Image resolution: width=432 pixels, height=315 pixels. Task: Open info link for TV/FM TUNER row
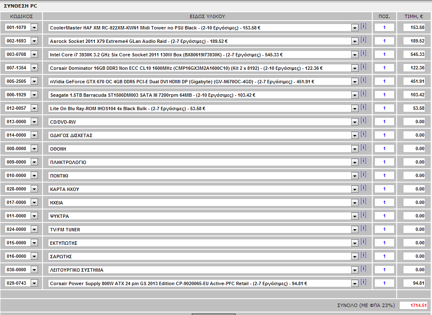[363, 228]
